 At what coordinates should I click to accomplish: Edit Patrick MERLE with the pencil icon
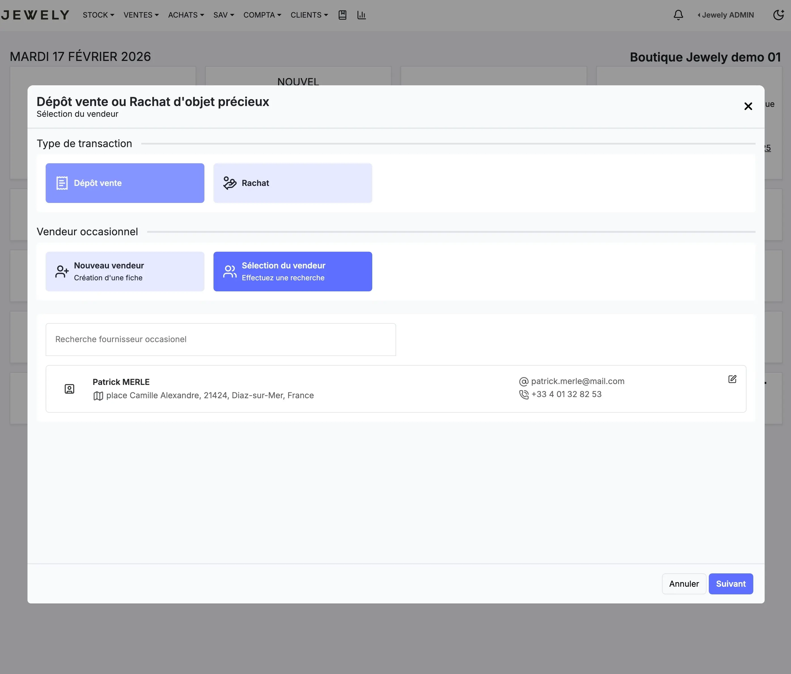pyautogui.click(x=732, y=379)
